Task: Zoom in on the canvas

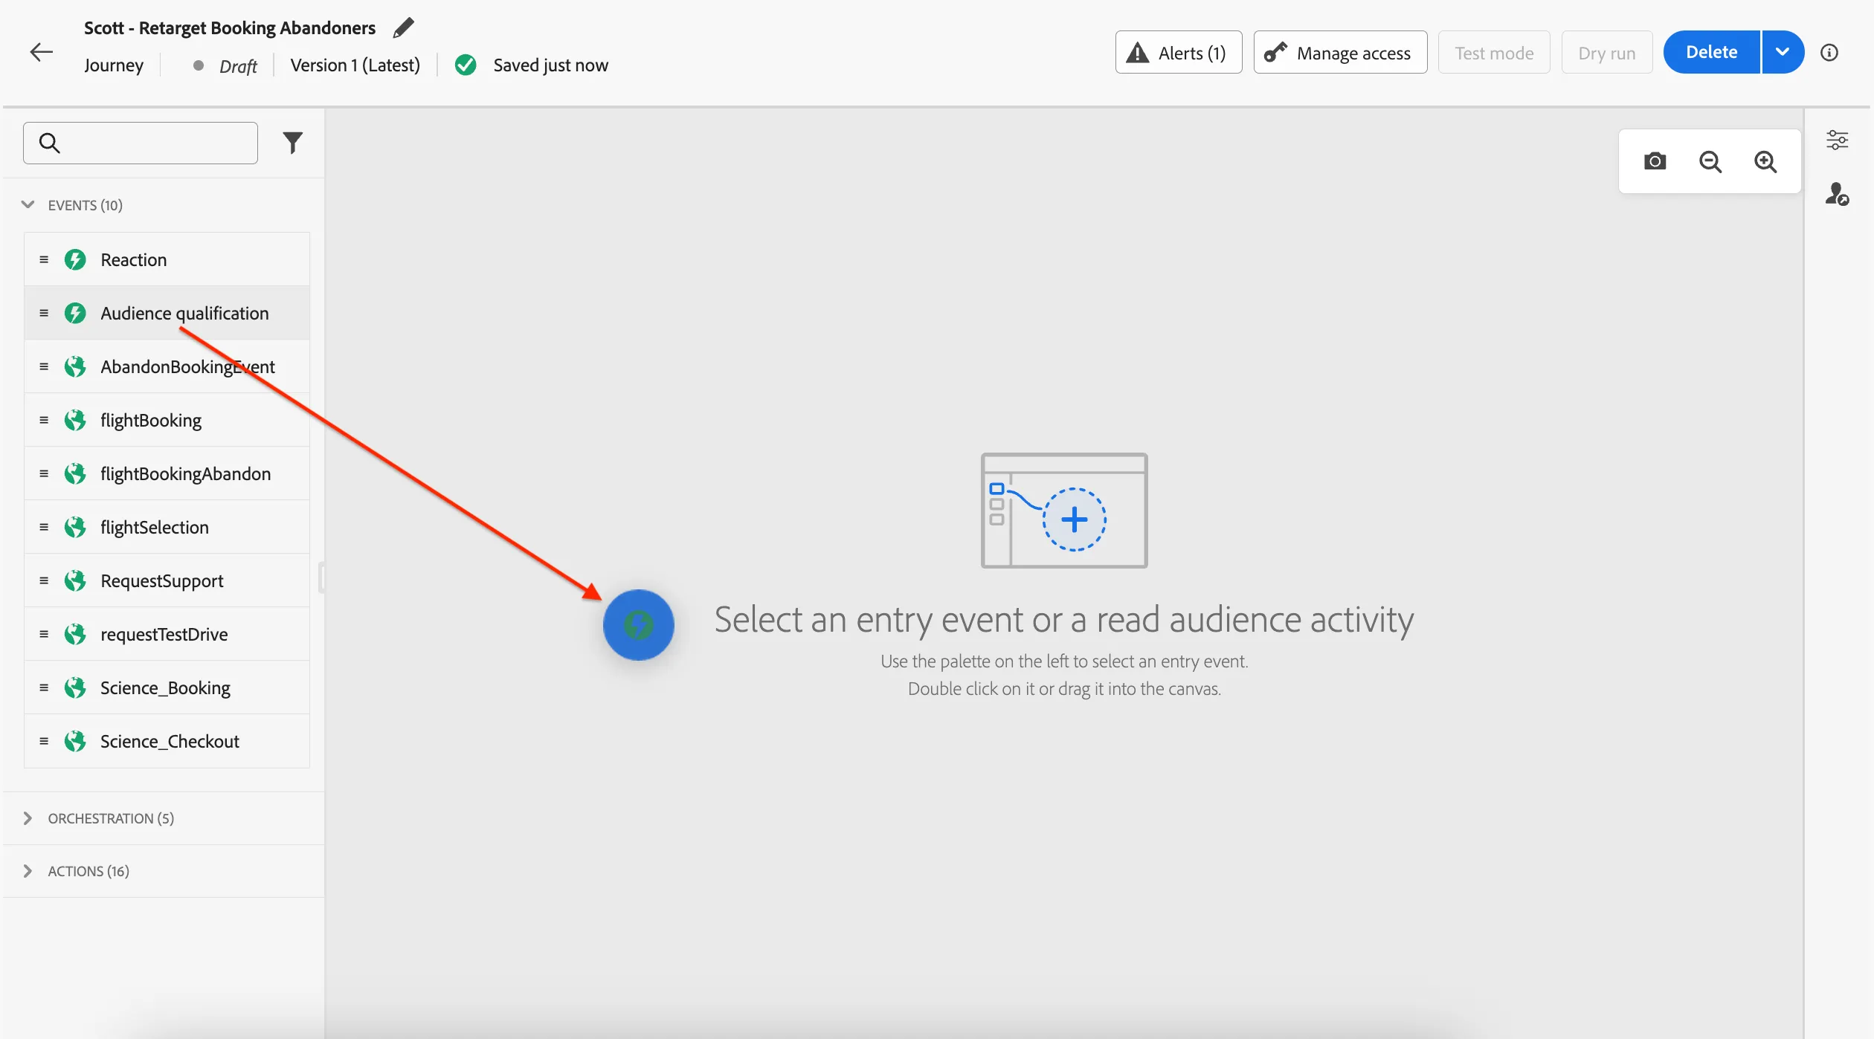Action: point(1765,161)
